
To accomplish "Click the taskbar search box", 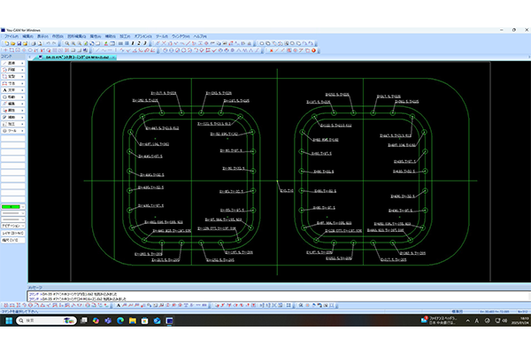I will coord(46,320).
